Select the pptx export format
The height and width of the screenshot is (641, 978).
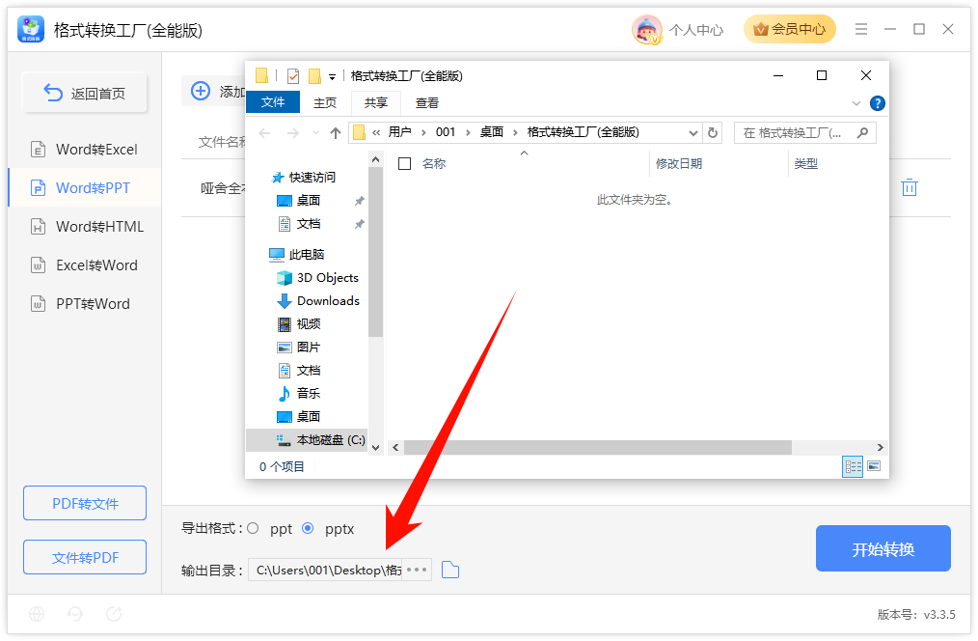(308, 528)
